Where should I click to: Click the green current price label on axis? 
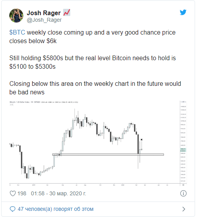pyautogui.click(x=183, y=149)
